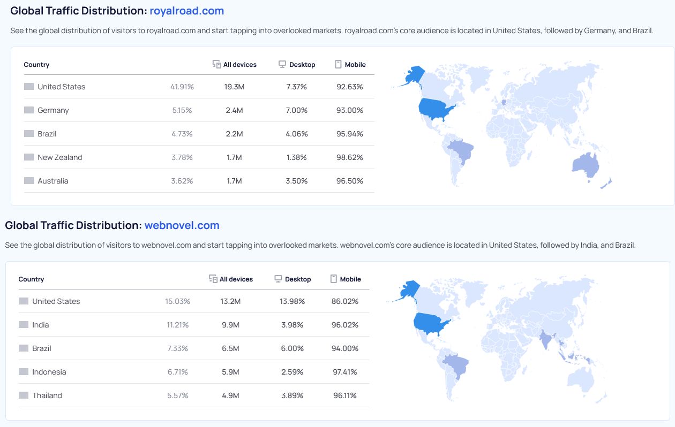Click the 5.15% Germany share value

pyautogui.click(x=182, y=110)
